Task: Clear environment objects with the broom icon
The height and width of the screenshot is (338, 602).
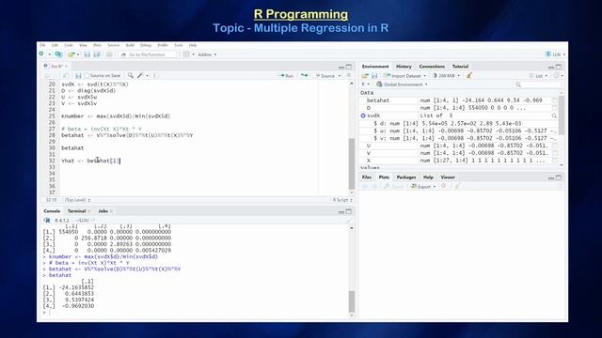Action: pos(469,75)
